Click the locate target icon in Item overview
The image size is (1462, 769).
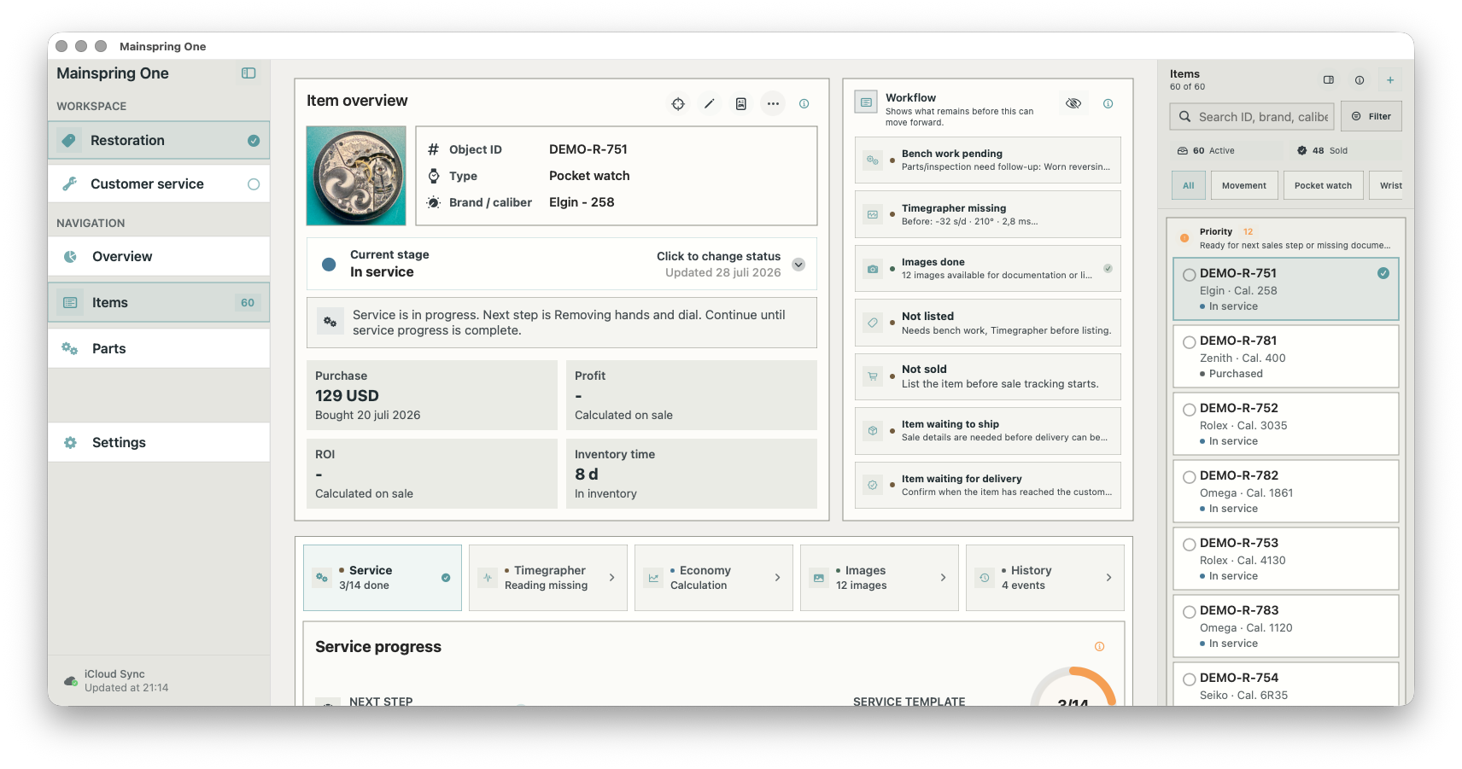tap(678, 104)
